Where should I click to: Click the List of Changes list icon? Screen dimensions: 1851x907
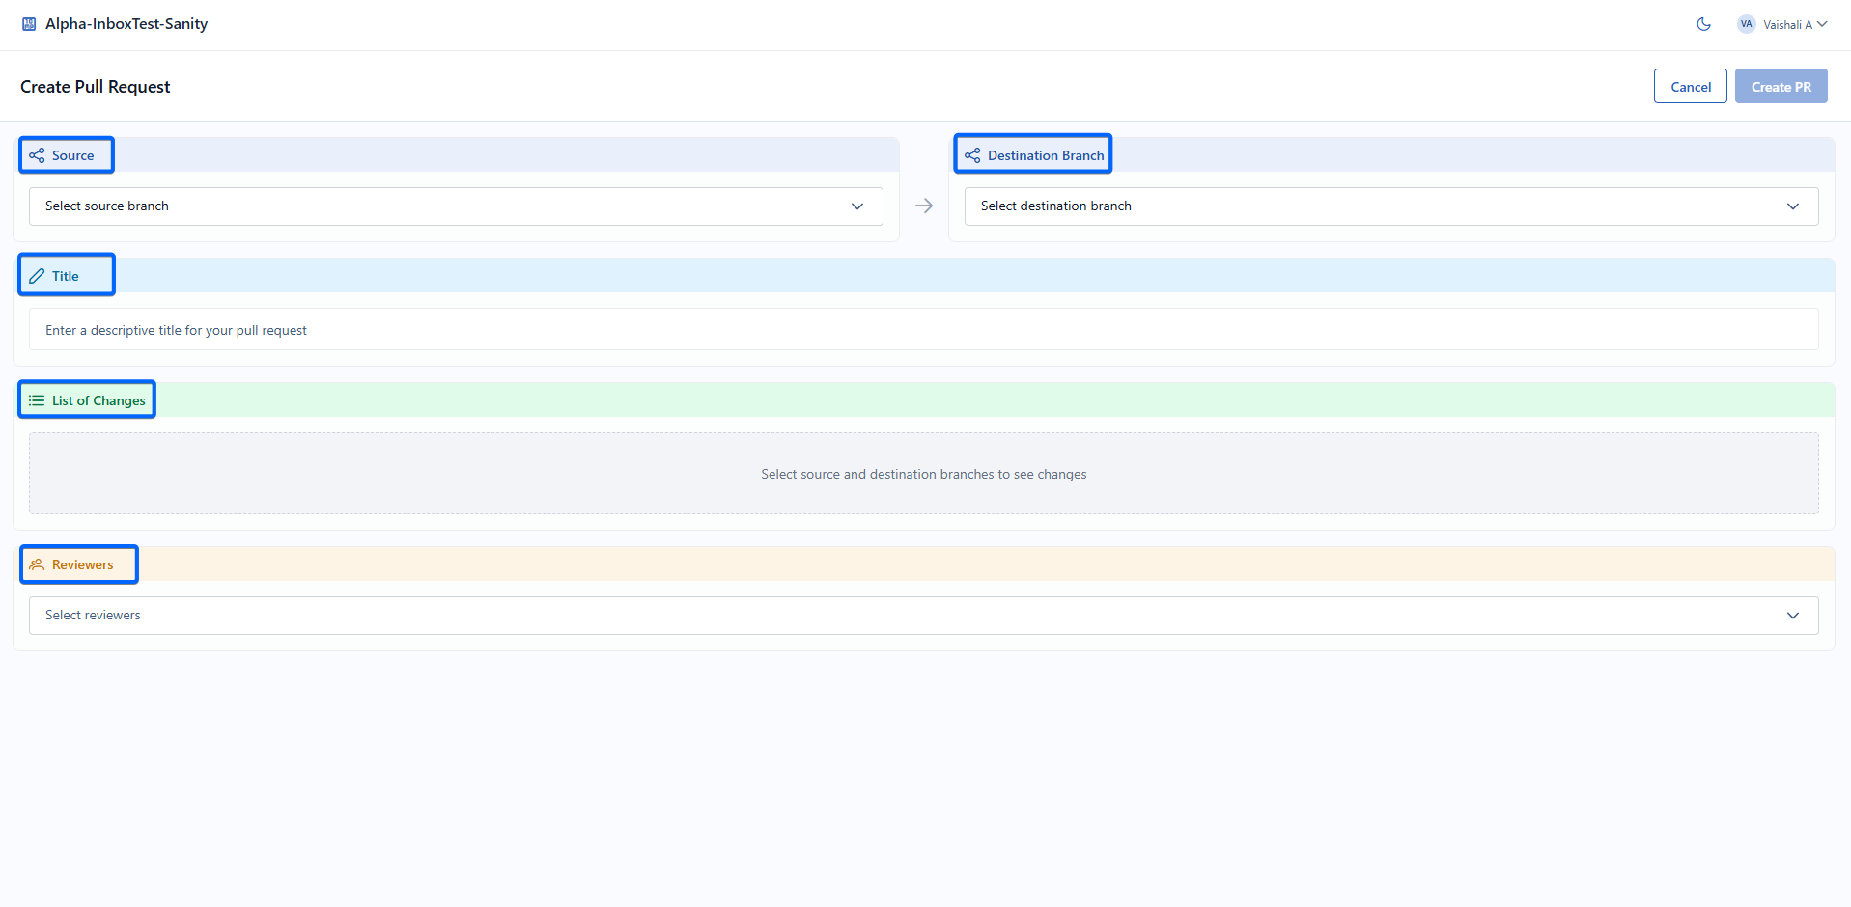point(37,400)
